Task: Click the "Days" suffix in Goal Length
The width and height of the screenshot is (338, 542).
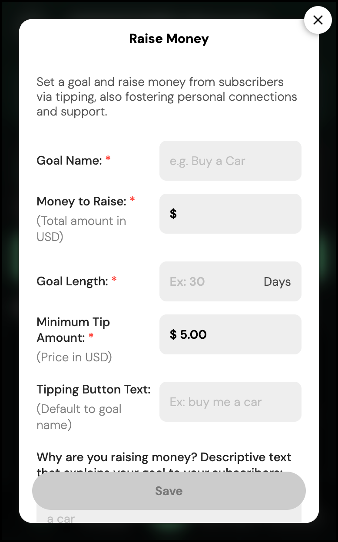Action: [x=277, y=281]
